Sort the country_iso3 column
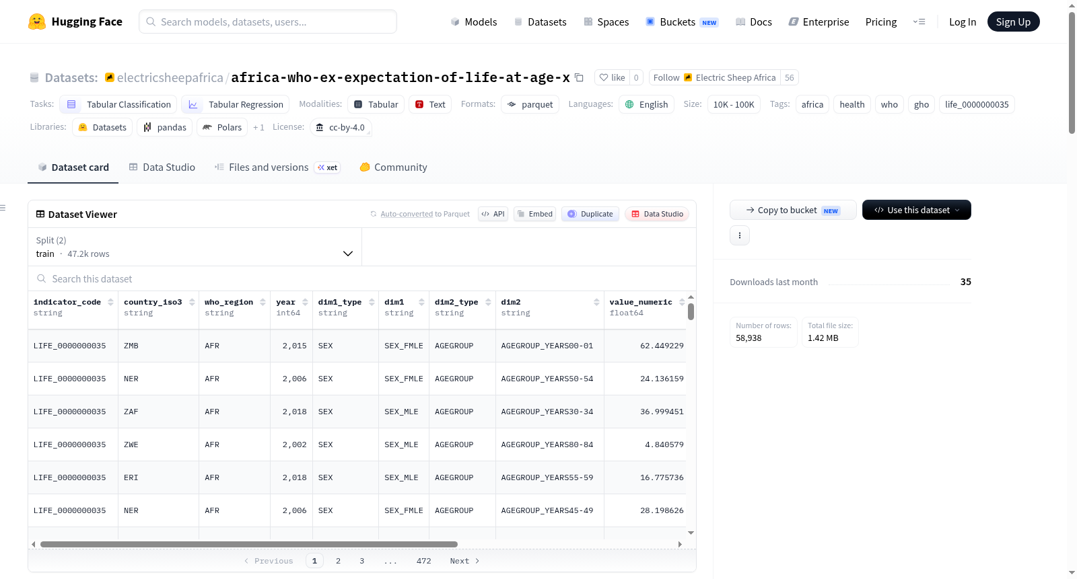The height and width of the screenshot is (579, 1077). 193,302
